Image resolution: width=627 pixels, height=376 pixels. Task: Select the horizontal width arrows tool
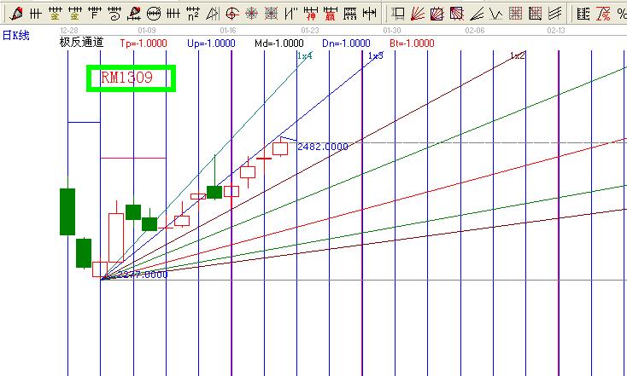369,13
